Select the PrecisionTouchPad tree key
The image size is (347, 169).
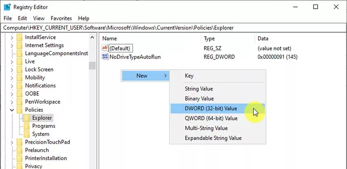point(48,142)
